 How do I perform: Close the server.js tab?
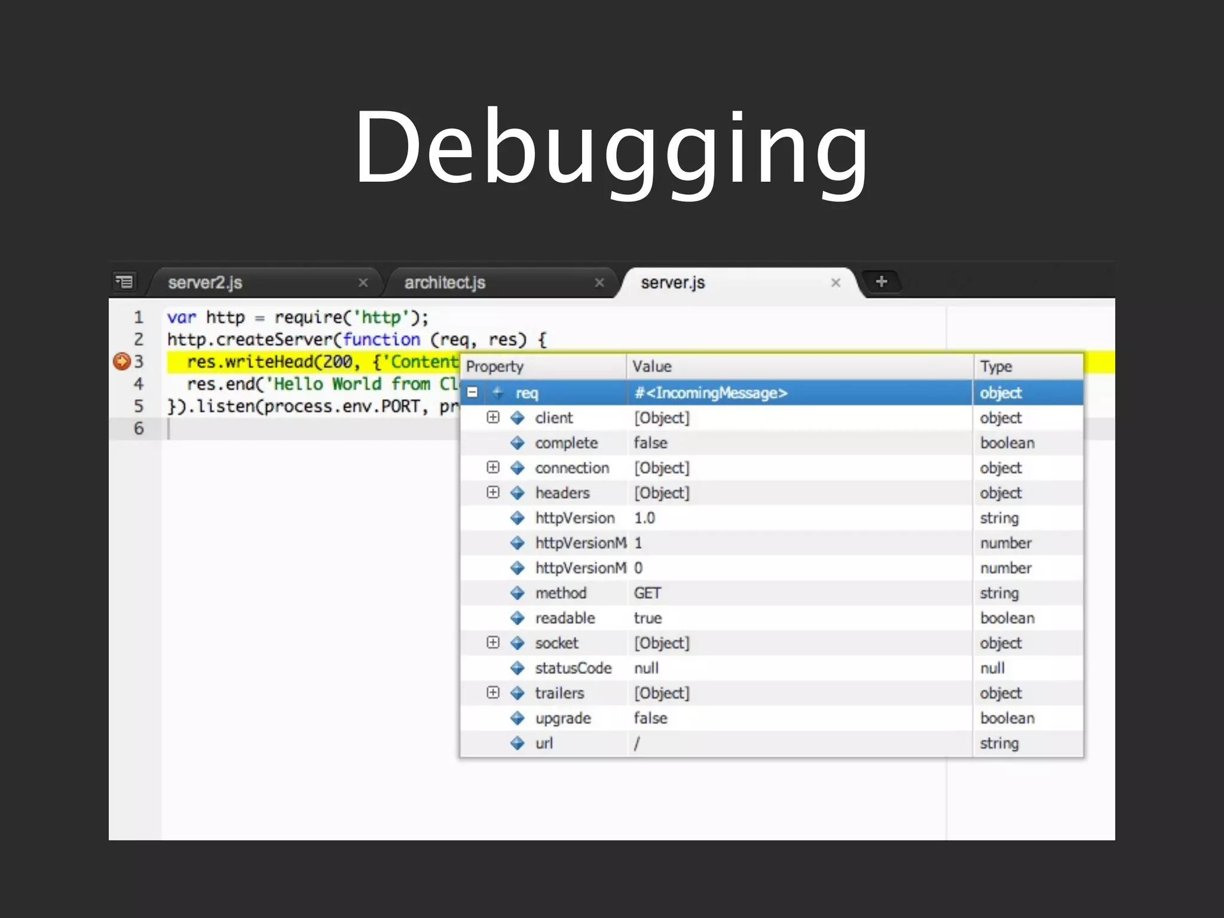836,283
